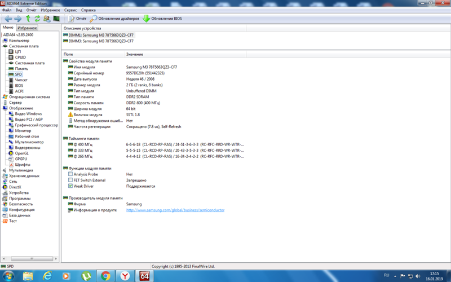Viewport: 451px width, 282px height.
Task: Click the Поле column header
Action: tap(93, 54)
